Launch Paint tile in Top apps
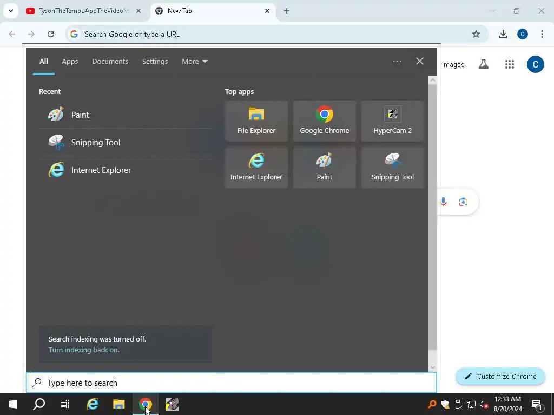Screen dimensions: 554x415 [325, 168]
